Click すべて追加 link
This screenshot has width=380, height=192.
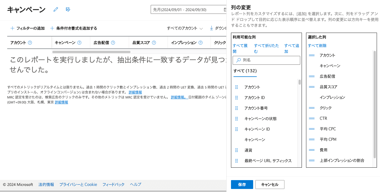coord(292,48)
